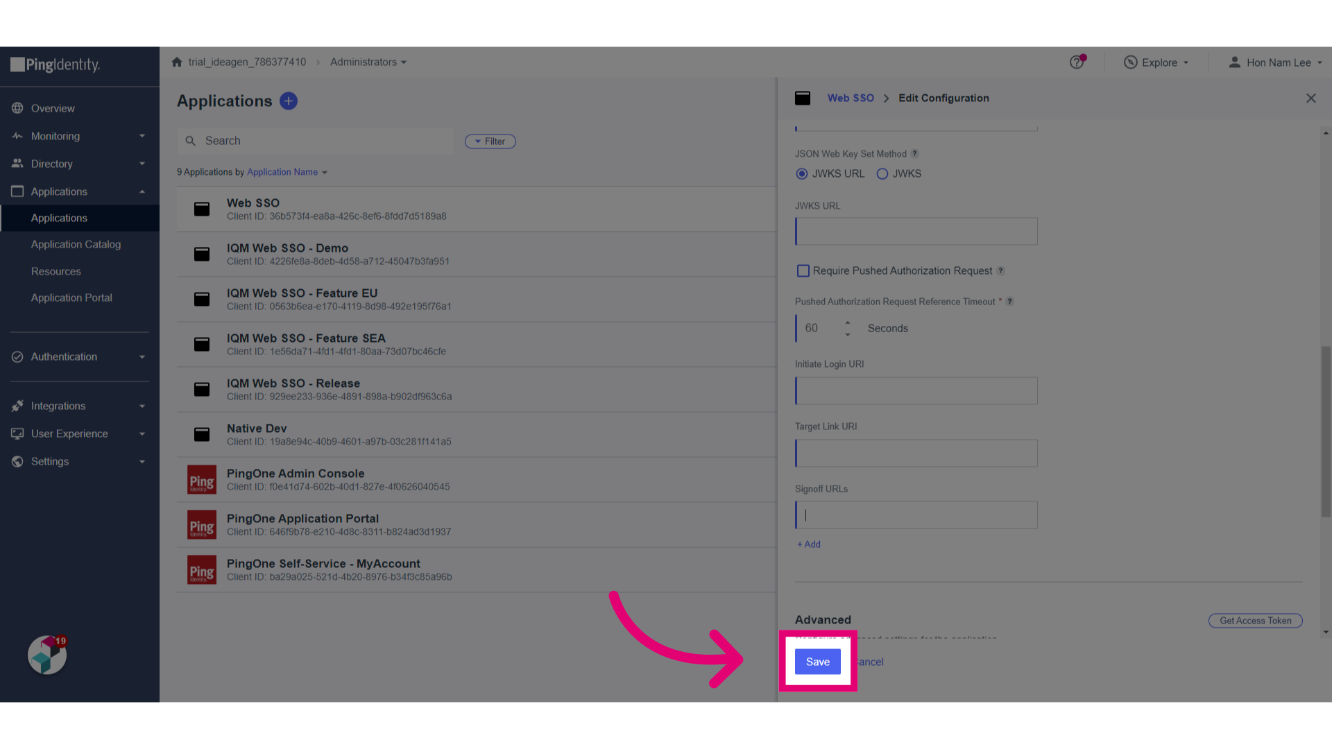Image resolution: width=1332 pixels, height=749 pixels.
Task: Save the configuration changes
Action: pos(818,662)
